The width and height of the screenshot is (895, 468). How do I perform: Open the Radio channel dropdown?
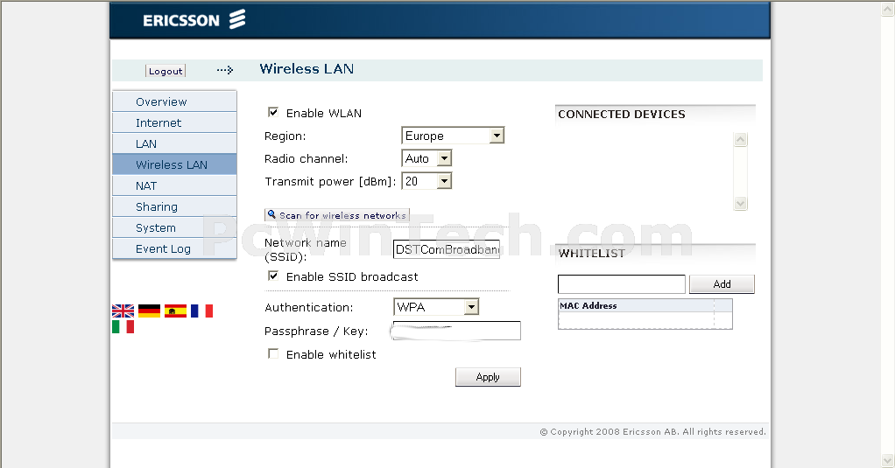click(427, 158)
